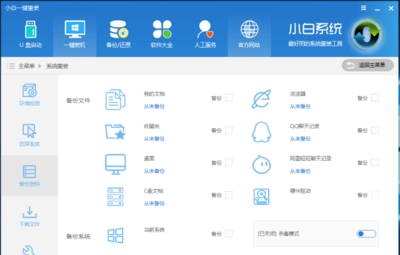Tick the 当前系统 backup checkbox
Viewport: 400px width, 255px height.
pyautogui.click(x=229, y=234)
